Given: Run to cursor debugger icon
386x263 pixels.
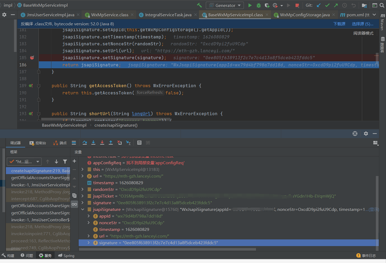Looking at the screenshot, I should 128,143.
